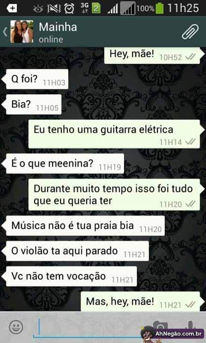Tap the vibrate mute status icon

click(x=54, y=8)
